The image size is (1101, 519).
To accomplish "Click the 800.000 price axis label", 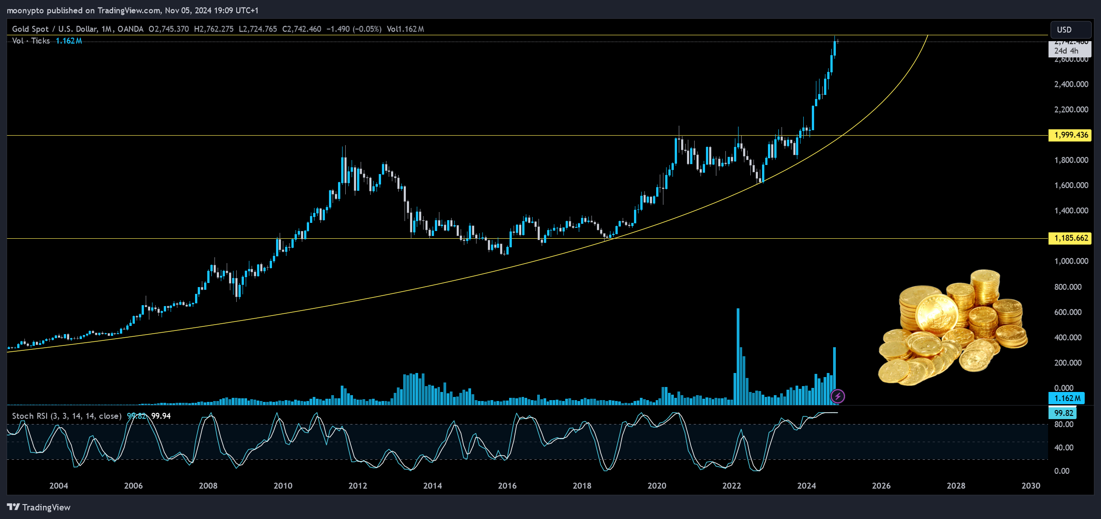I will point(1068,287).
